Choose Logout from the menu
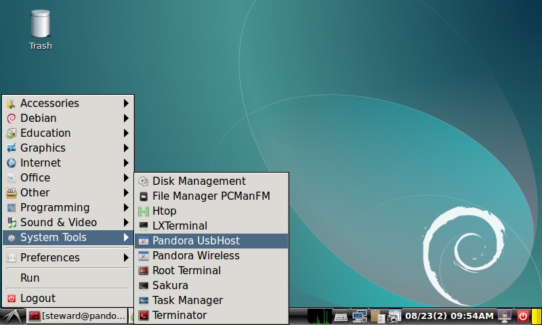 coord(68,299)
